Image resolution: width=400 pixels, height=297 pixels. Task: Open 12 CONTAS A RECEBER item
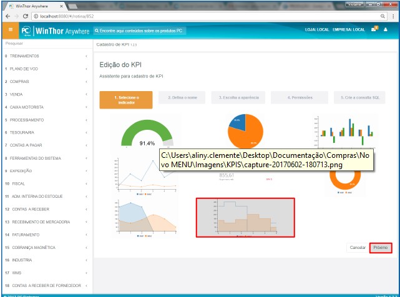click(x=47, y=209)
